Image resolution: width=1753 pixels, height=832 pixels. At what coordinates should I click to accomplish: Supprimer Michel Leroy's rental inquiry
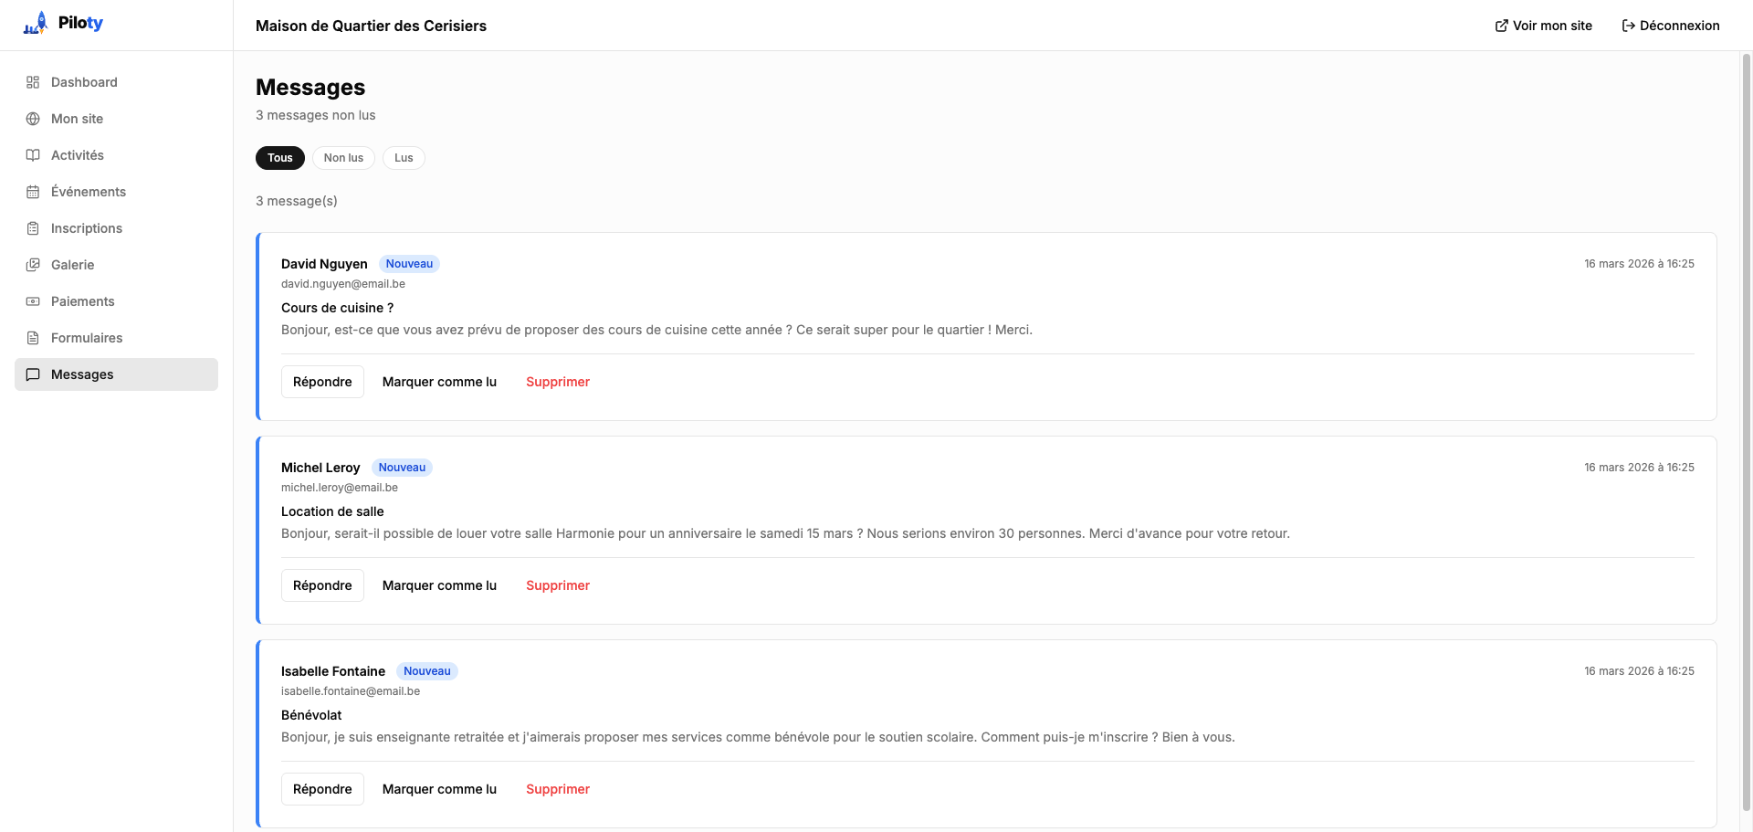557,585
